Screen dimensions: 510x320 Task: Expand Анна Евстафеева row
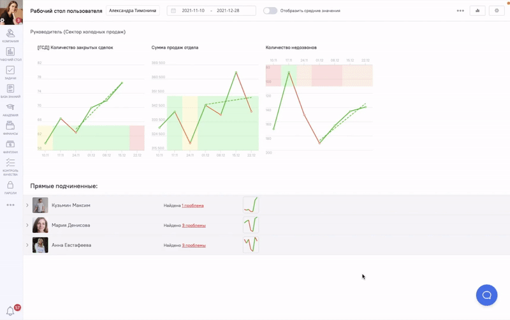27,245
